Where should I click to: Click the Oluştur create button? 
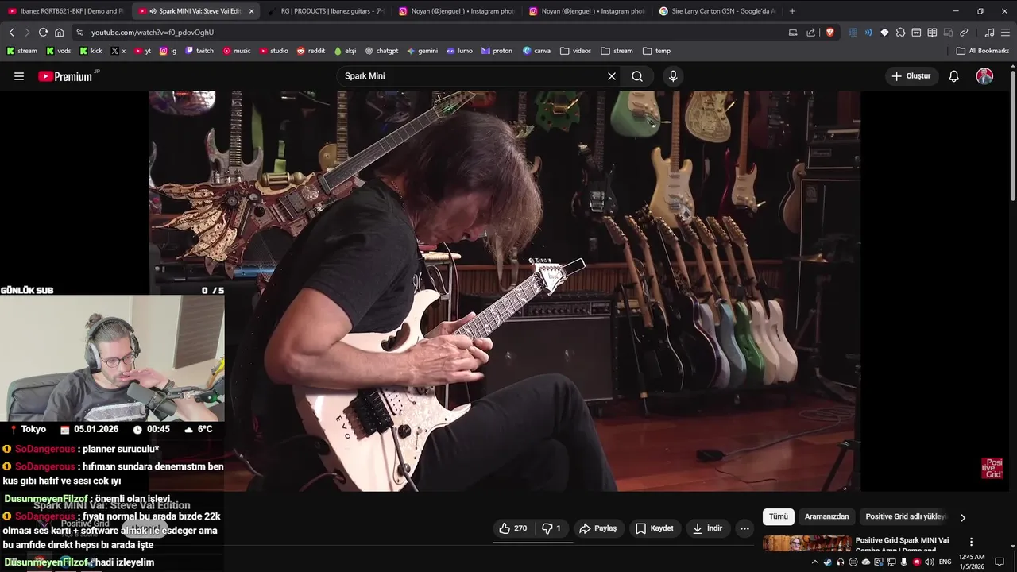[x=911, y=76]
